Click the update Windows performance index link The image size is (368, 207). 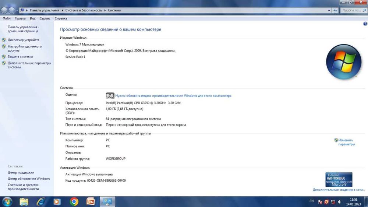point(173,96)
